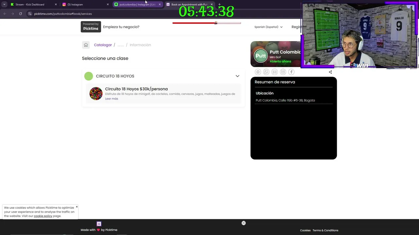The width and height of the screenshot is (419, 235).
Task: Go to Catalogar breadcrumb
Action: [103, 45]
